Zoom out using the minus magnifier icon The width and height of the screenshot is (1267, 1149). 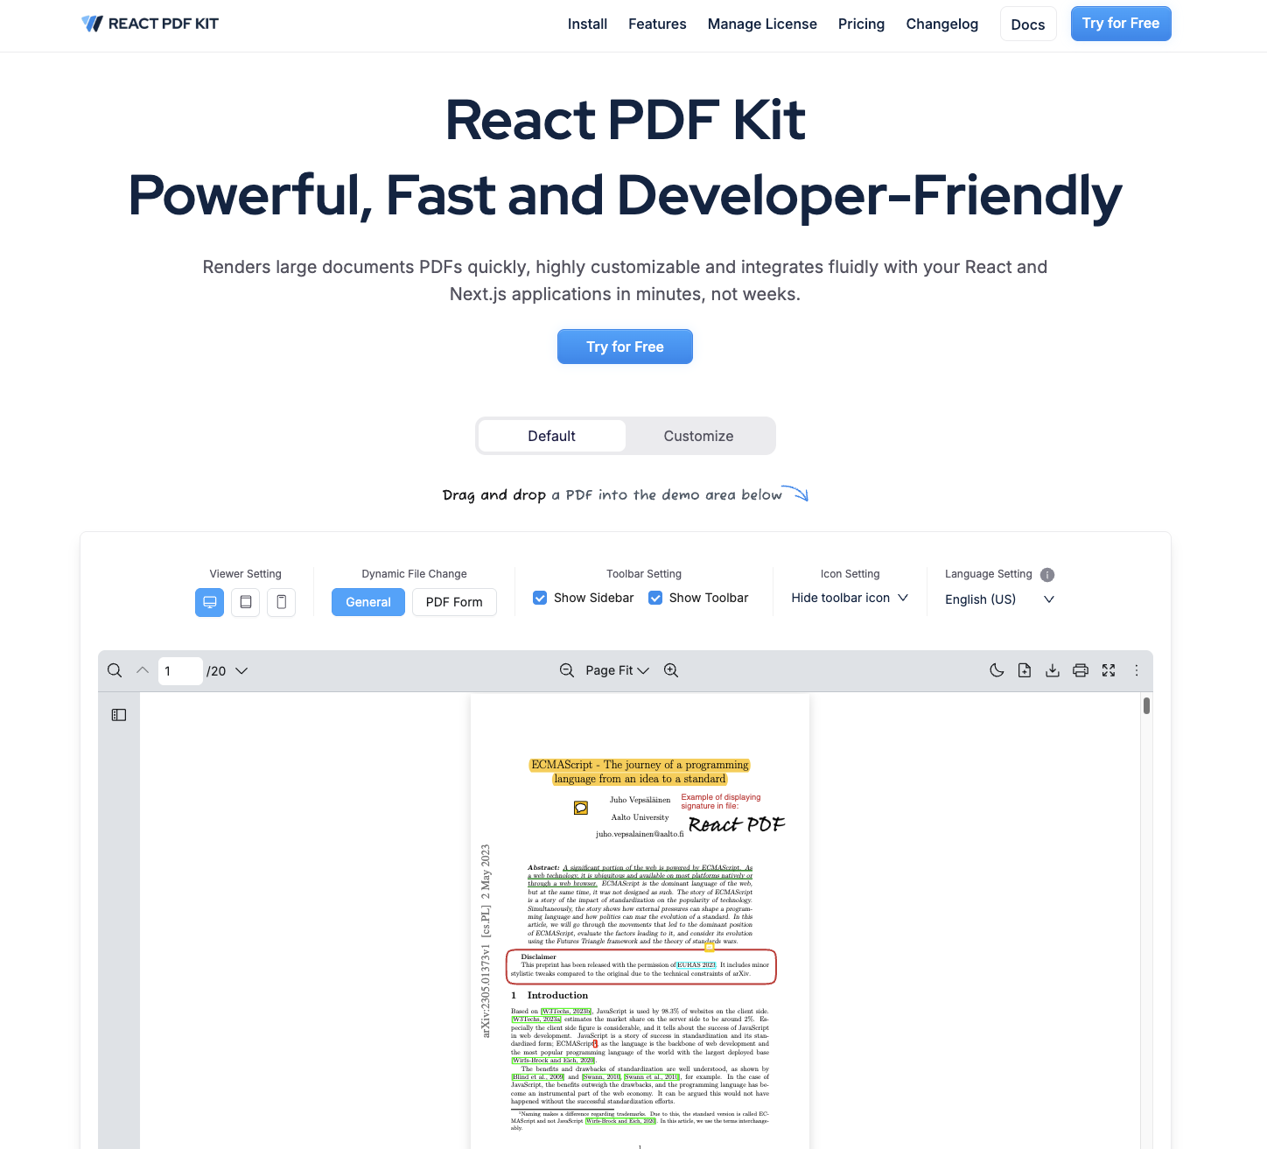567,670
